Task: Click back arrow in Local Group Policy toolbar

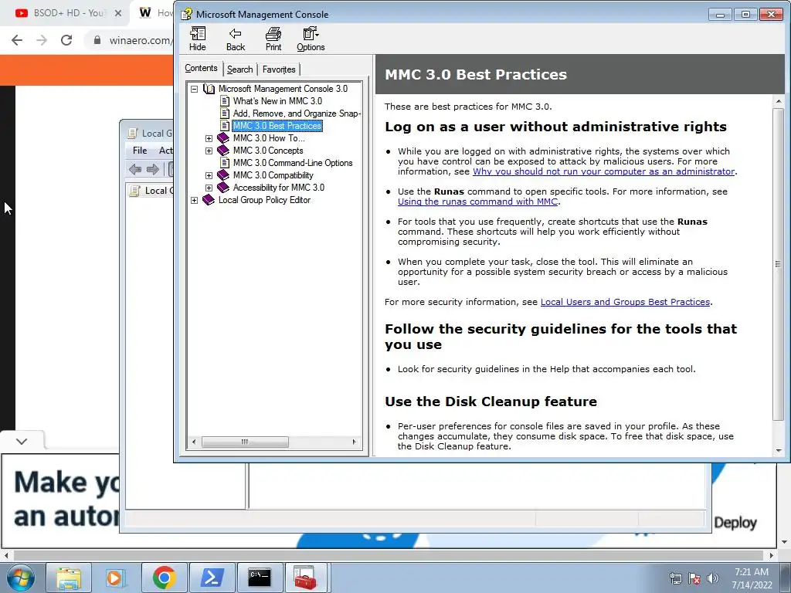Action: [135, 169]
